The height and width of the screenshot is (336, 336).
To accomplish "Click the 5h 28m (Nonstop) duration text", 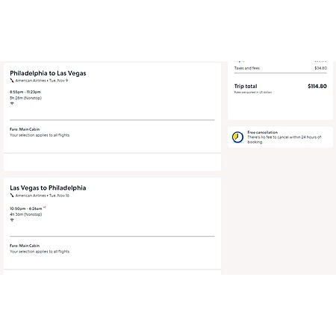I will coord(25,98).
